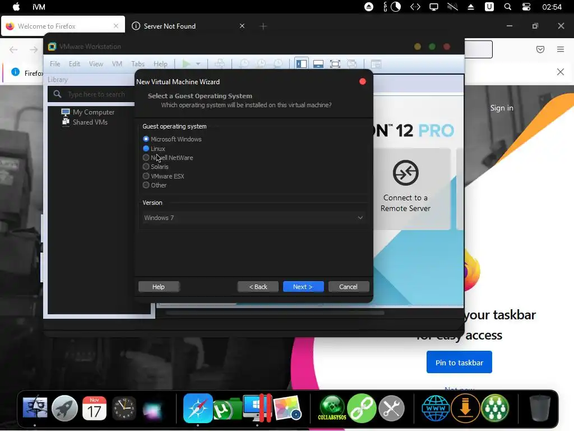Screen dimensions: 574x431
Task: Open Help in the wizard
Action: pos(159,287)
